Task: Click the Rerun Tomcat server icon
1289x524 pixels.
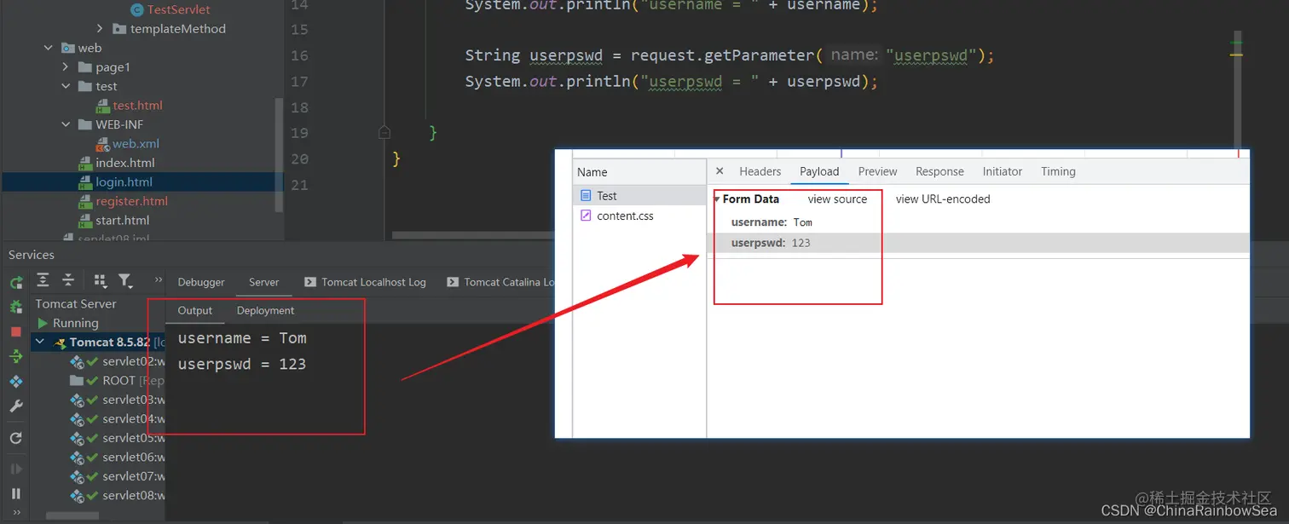Action: point(15,282)
